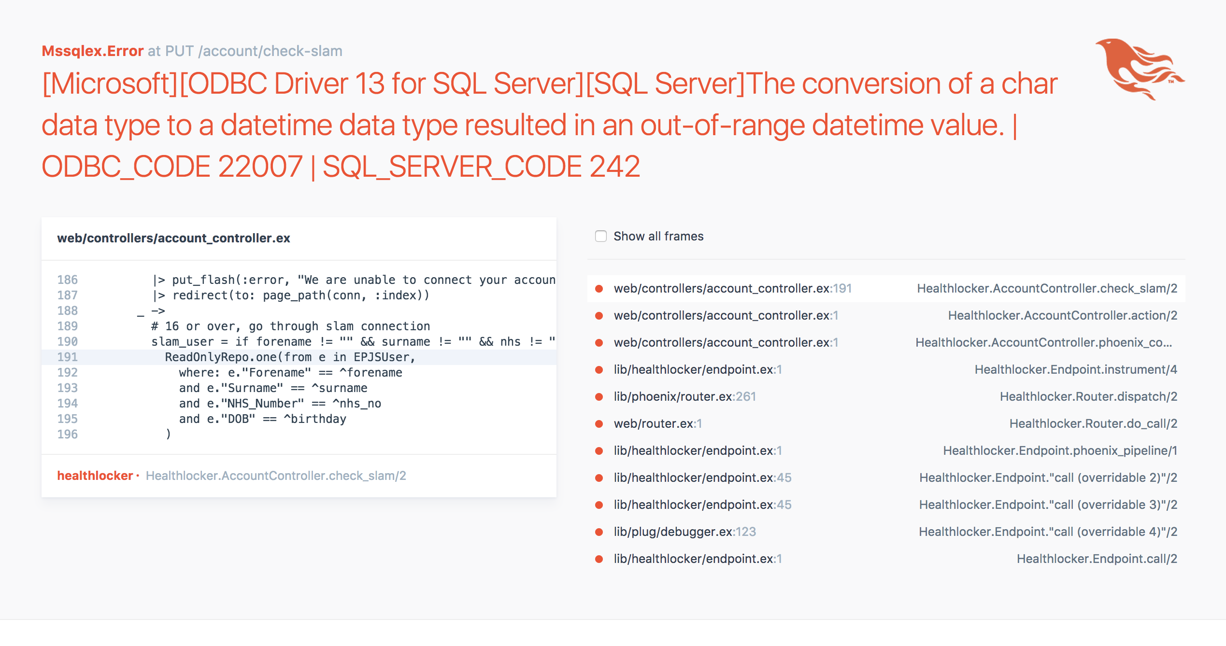1226x646 pixels.
Task: Click the red dot beside Healthlocker.Endpoint.instrument/4 frame
Action: pyautogui.click(x=600, y=369)
